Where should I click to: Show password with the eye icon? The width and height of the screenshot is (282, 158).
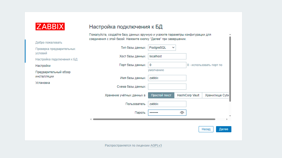(x=182, y=113)
